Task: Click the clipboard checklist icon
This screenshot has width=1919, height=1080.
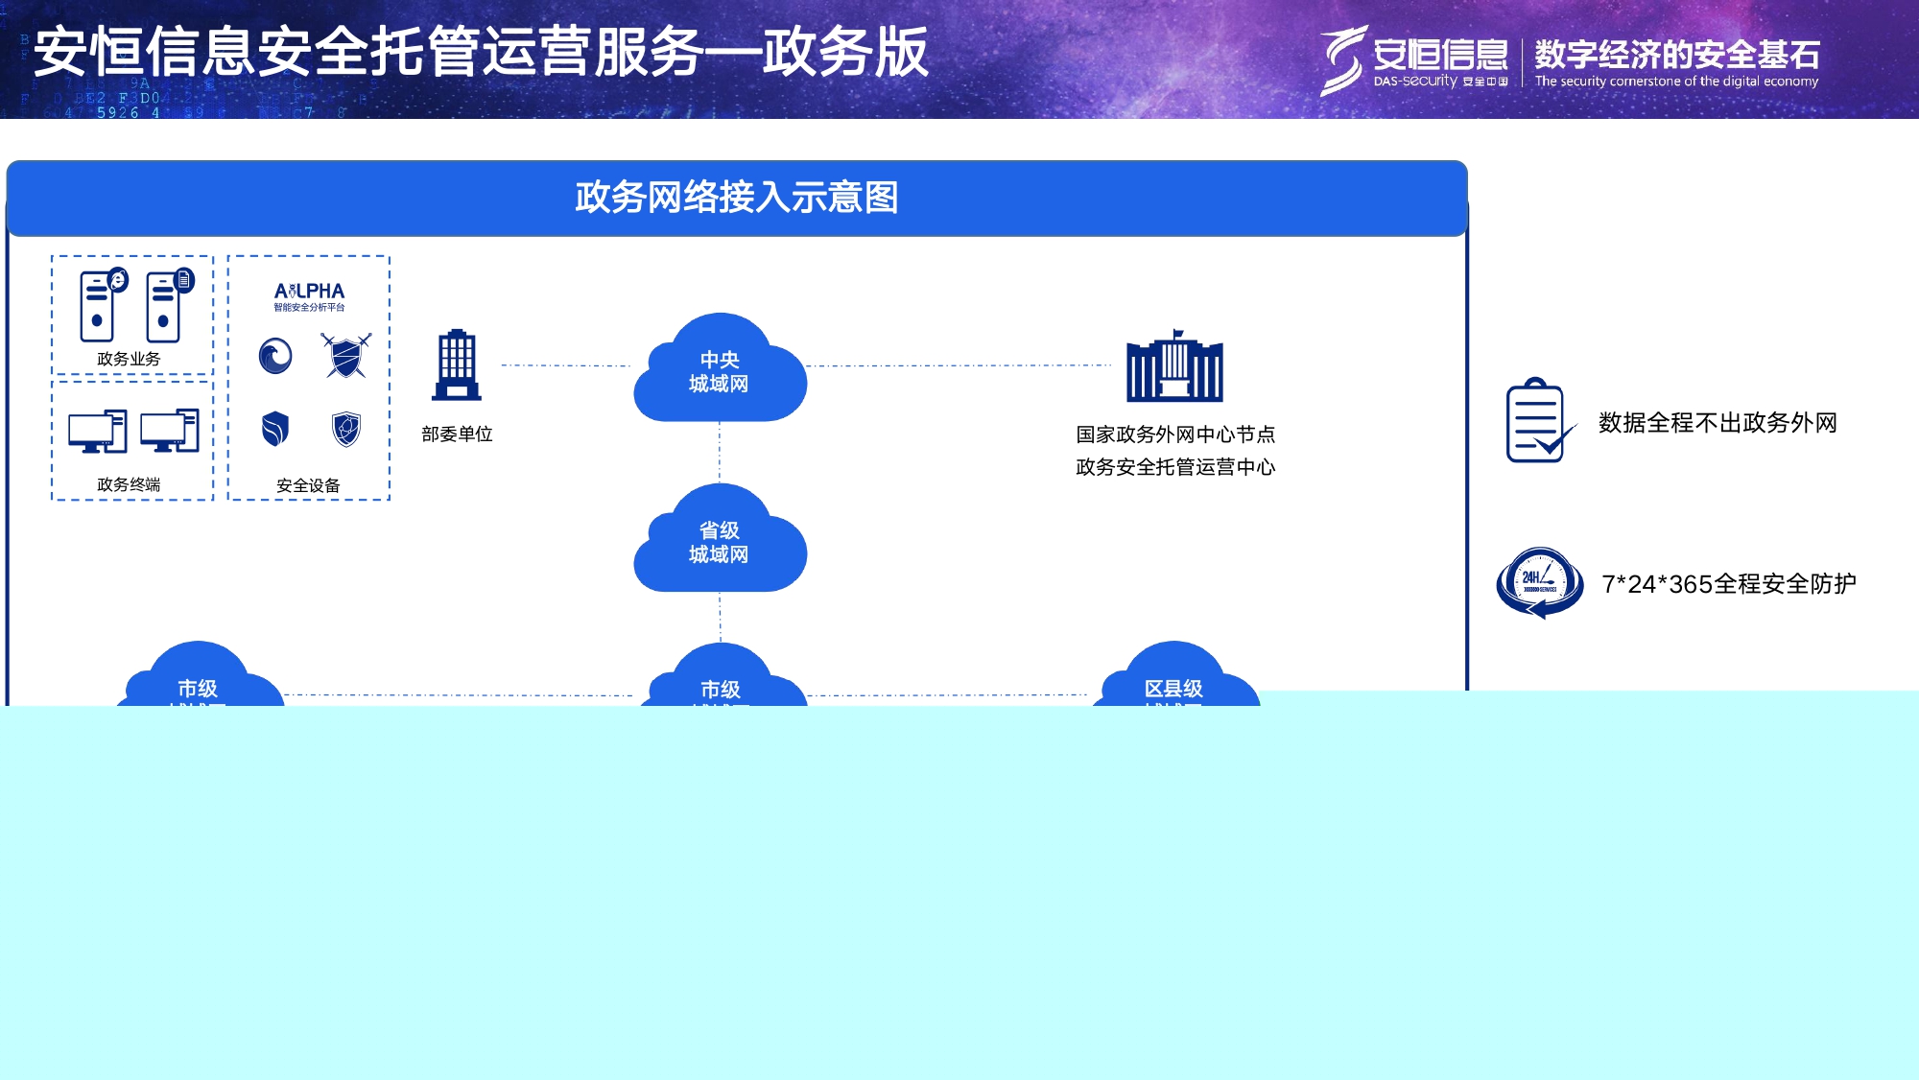Action: click(1540, 420)
